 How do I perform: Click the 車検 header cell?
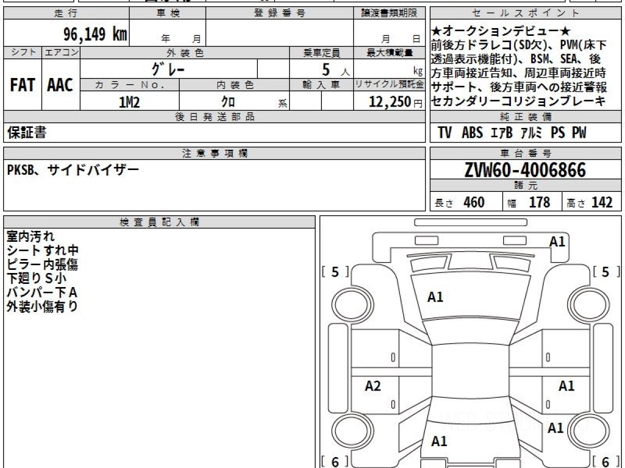168,14
